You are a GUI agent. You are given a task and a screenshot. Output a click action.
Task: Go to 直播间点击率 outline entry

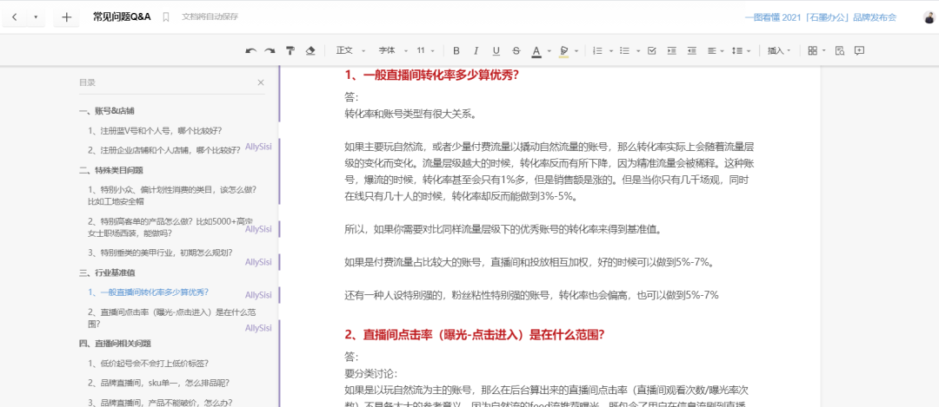pos(171,318)
